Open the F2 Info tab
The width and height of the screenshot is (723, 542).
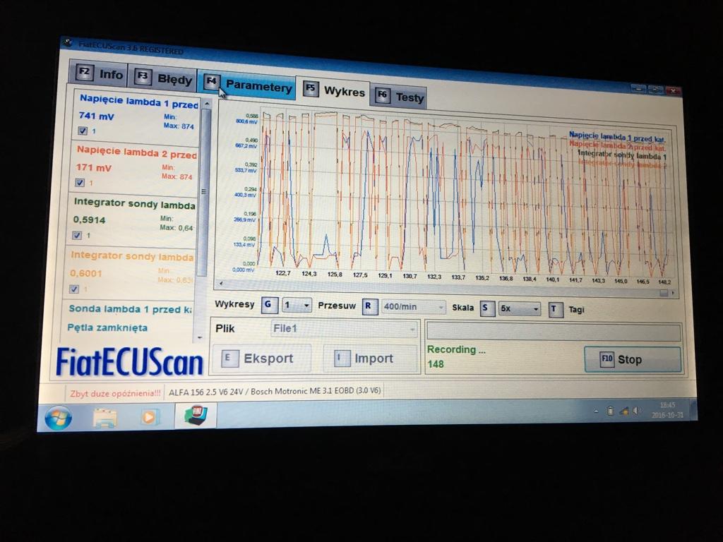(100, 73)
